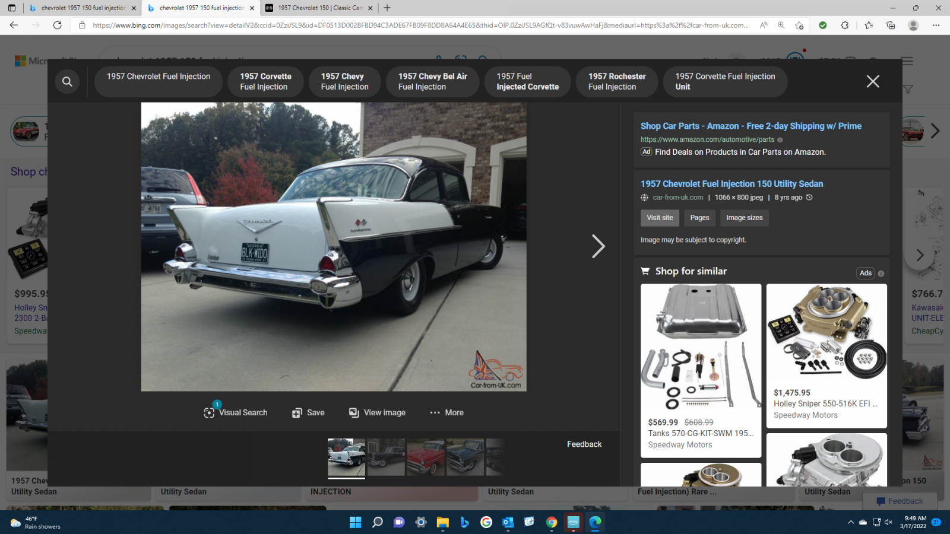Screen dimensions: 950x534
Task: Show hidden system tray icons
Action: 850,522
